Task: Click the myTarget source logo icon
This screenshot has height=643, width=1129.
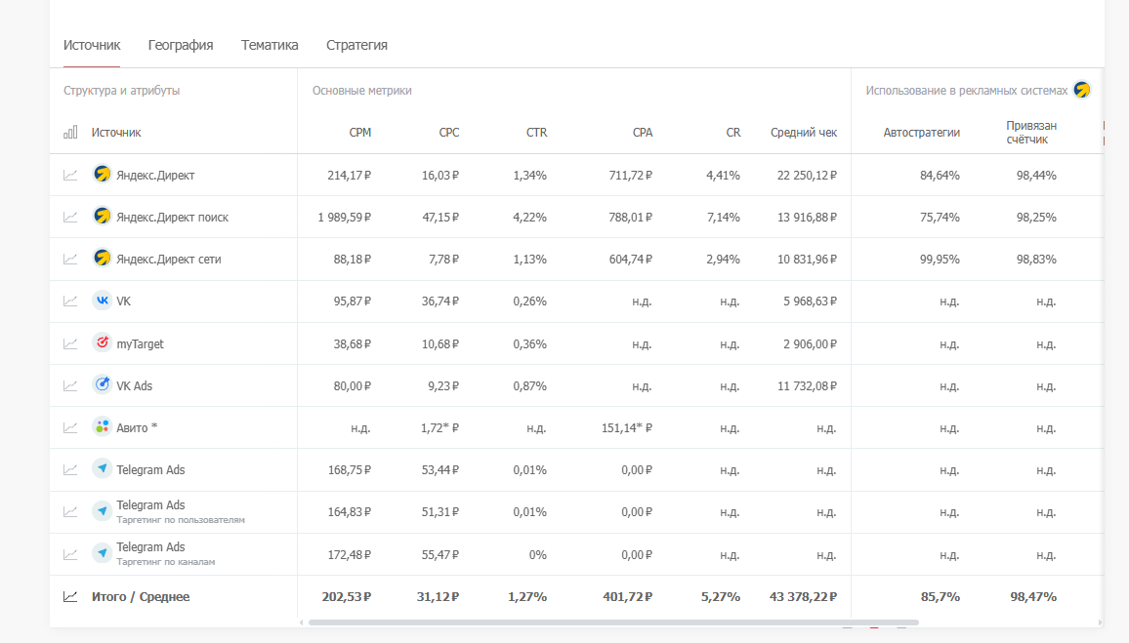Action: tap(102, 343)
